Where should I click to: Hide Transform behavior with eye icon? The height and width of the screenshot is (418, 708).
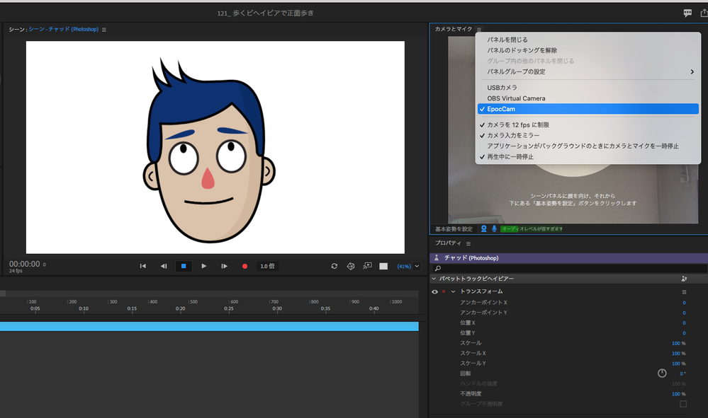point(434,291)
